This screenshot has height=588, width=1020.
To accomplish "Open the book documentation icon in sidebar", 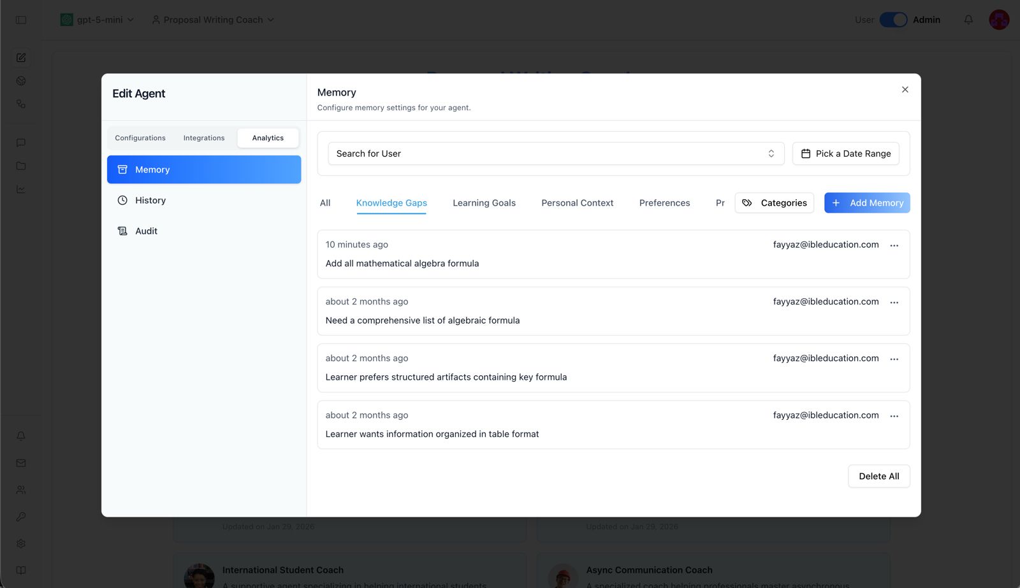I will pos(21,570).
